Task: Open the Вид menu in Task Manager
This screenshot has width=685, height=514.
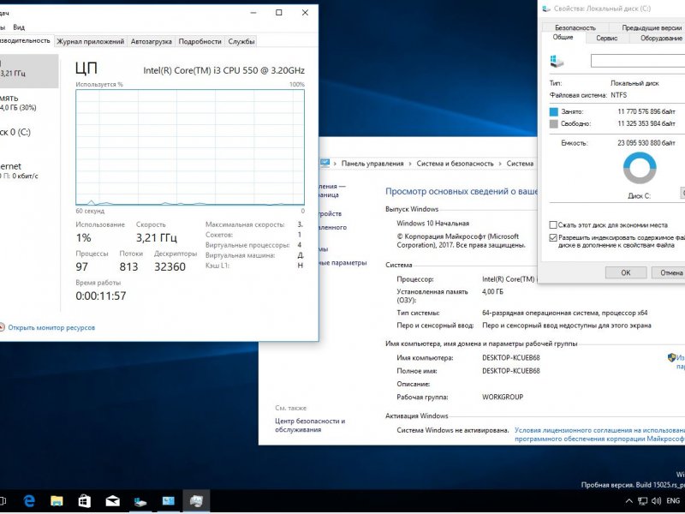Action: coord(19,27)
